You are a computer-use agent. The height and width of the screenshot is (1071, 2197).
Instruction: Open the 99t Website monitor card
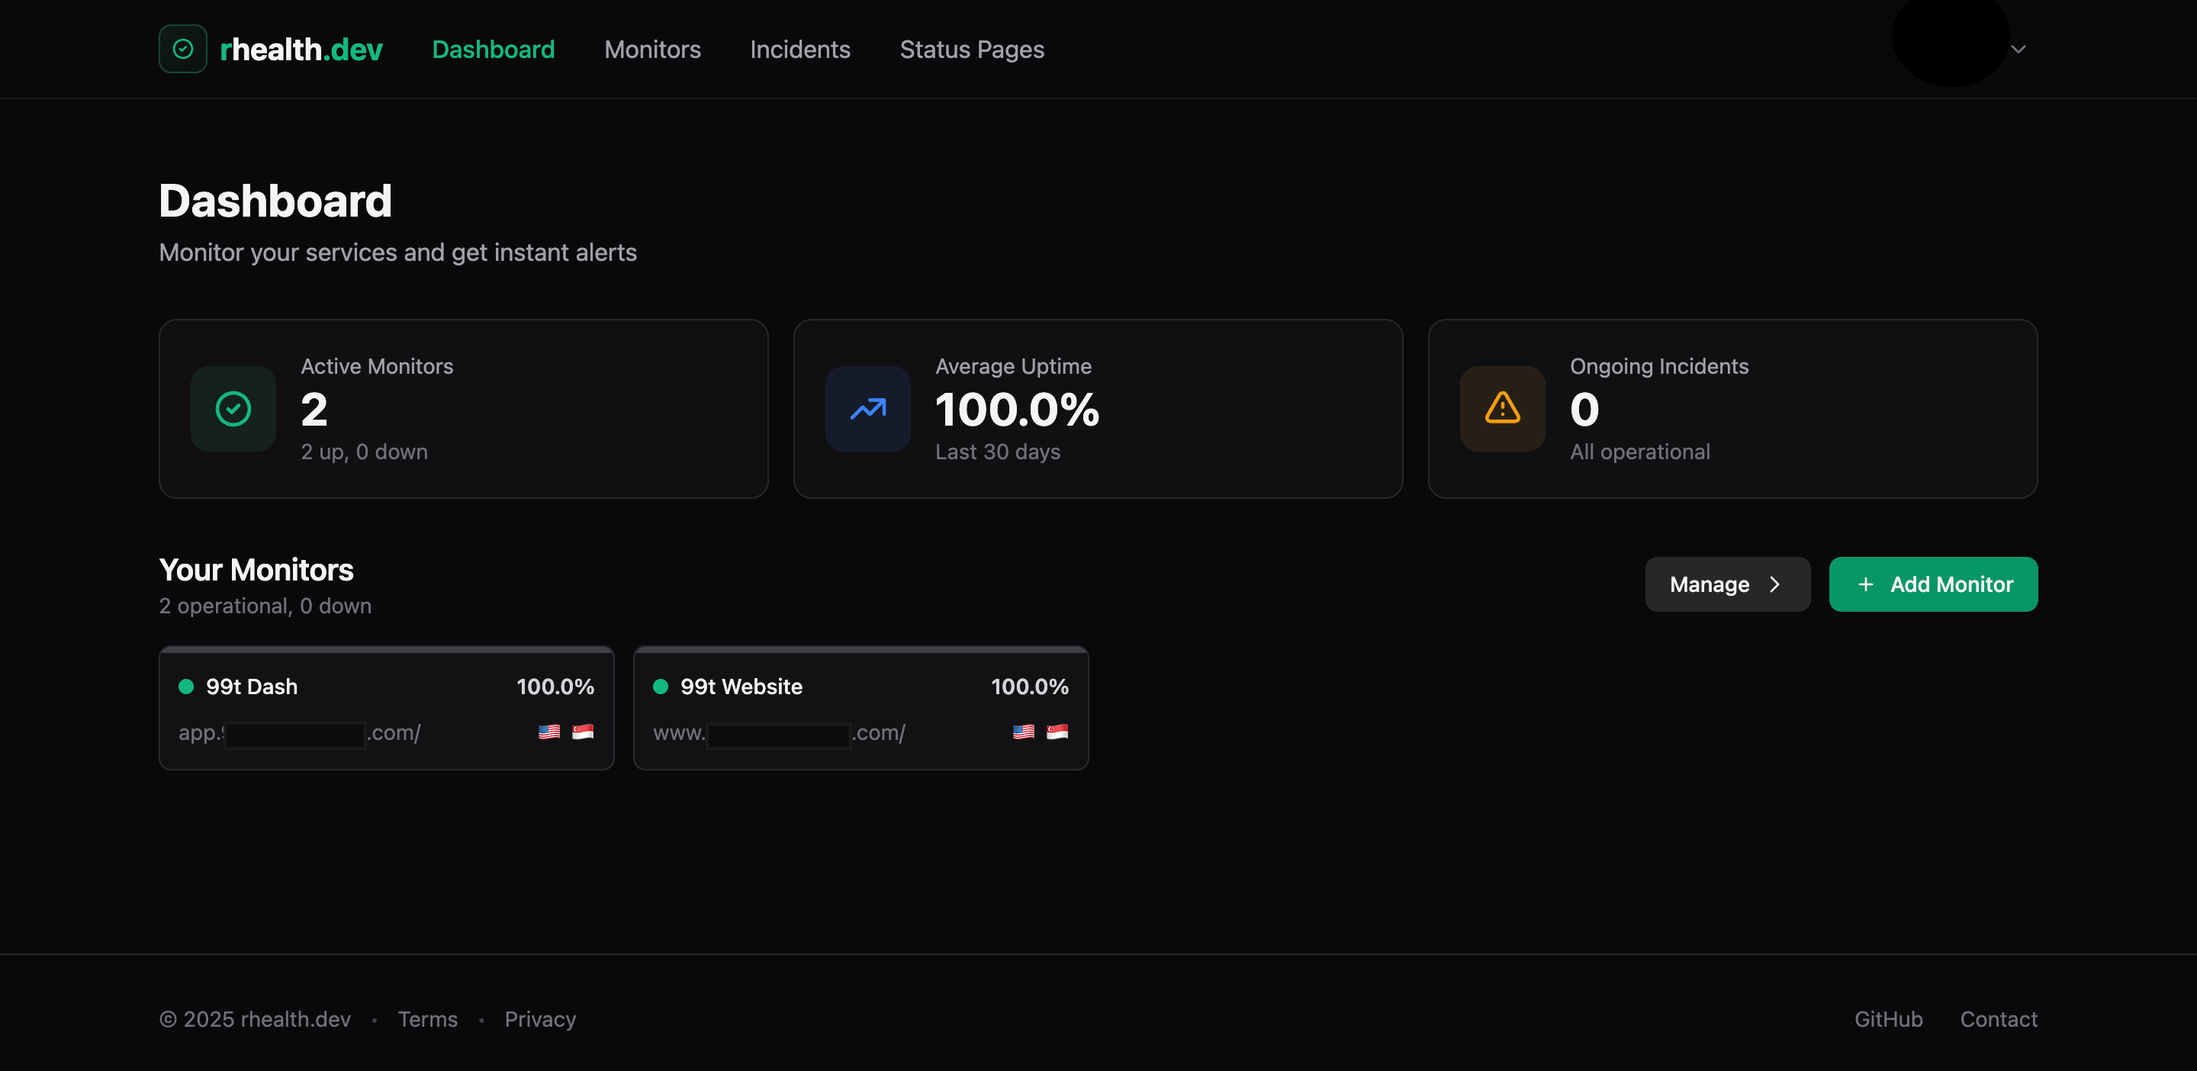click(860, 708)
